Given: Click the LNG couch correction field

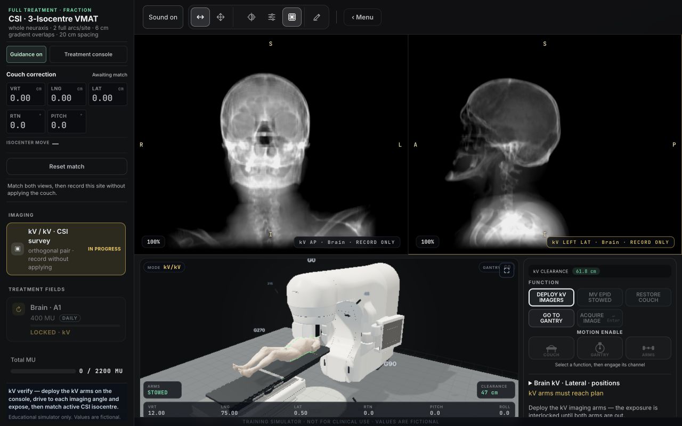Looking at the screenshot, I should pos(67,94).
